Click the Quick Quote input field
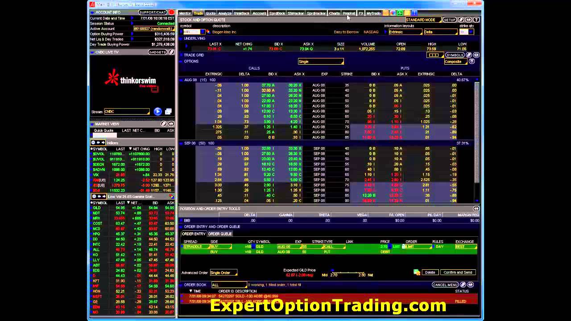Screen dimensions: 571x321 104,135
